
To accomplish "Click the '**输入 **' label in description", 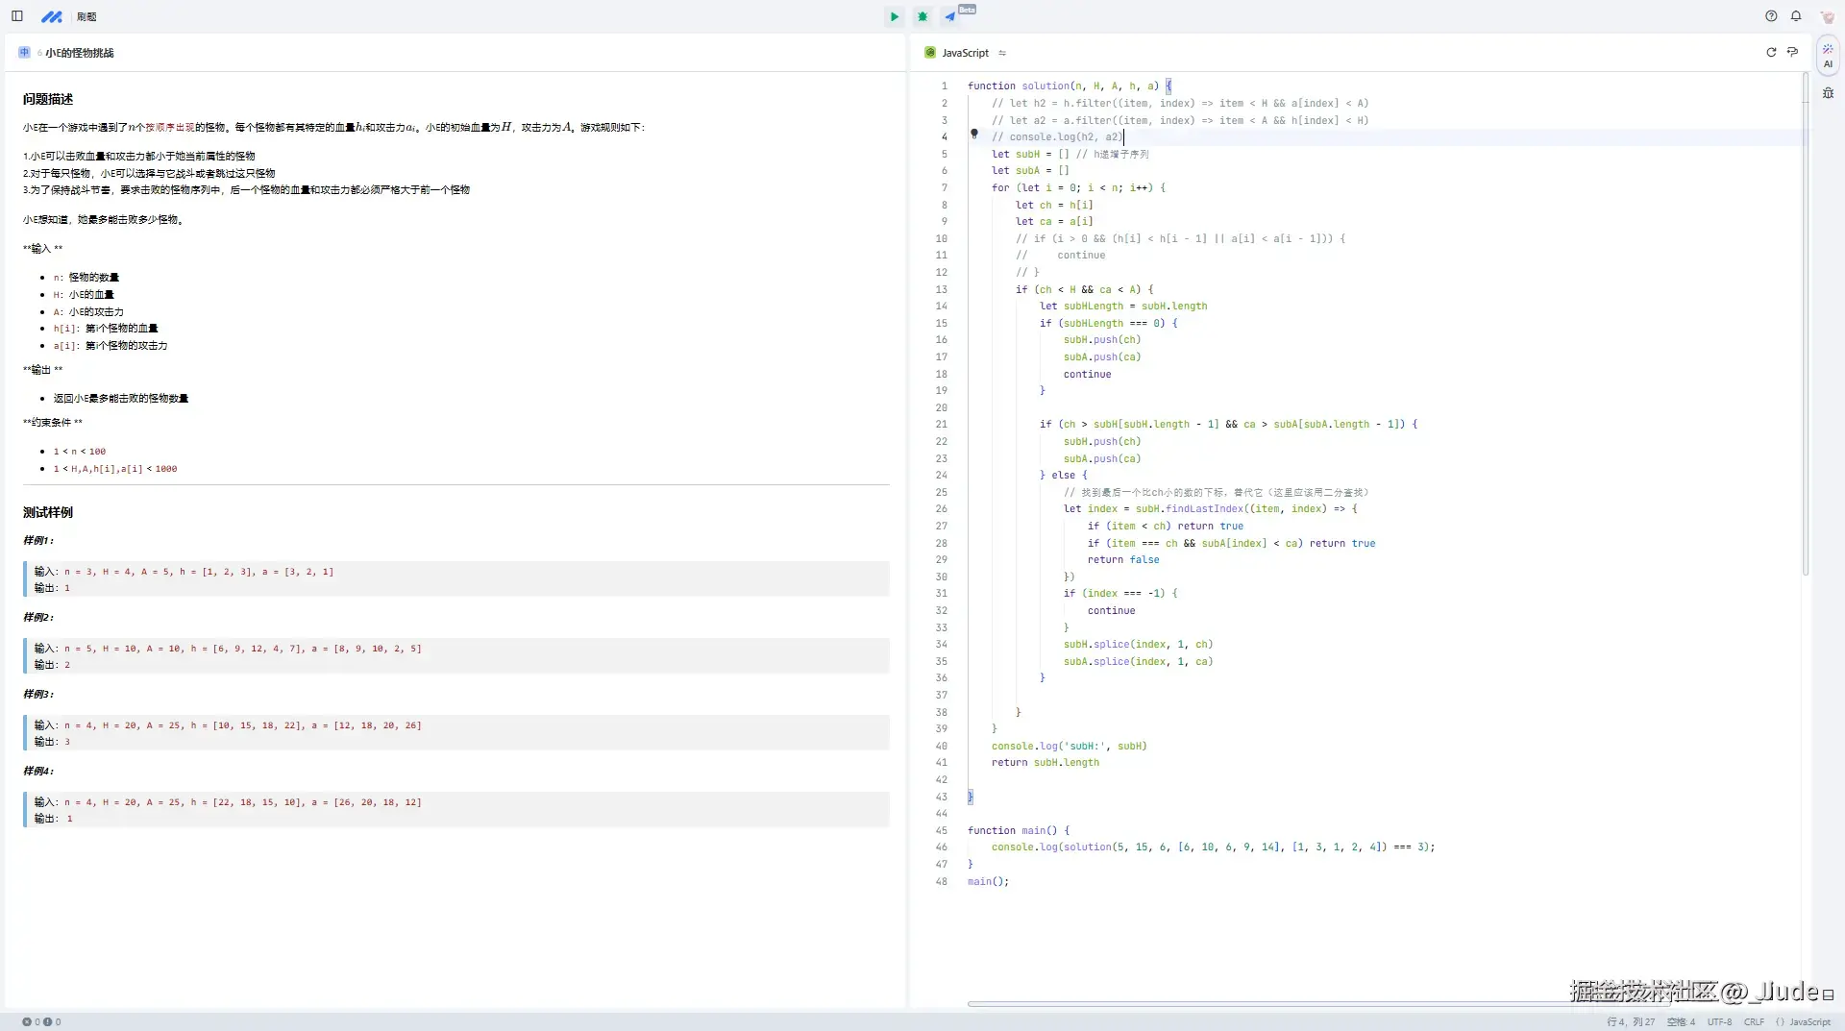I will (x=43, y=249).
